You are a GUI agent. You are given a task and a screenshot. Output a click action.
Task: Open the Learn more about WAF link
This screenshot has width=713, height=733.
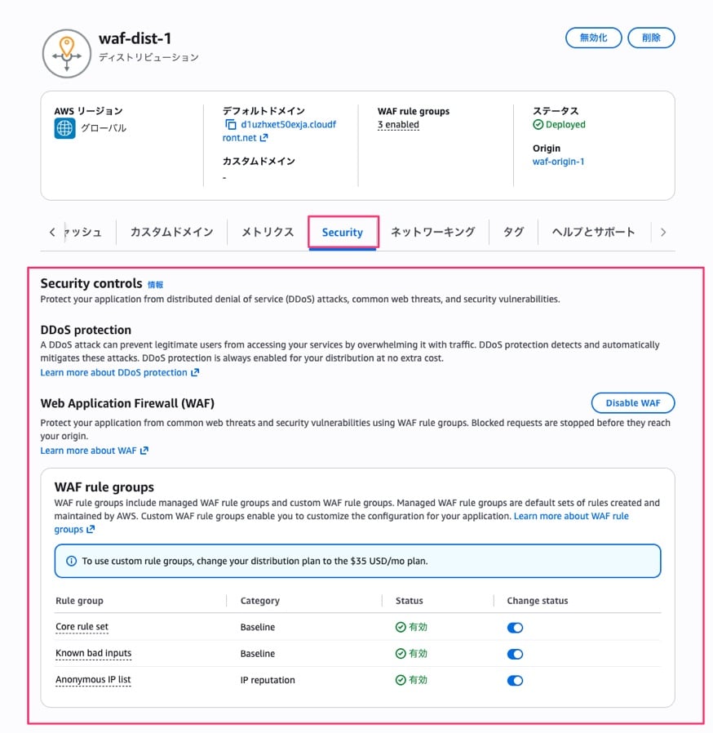pos(95,451)
